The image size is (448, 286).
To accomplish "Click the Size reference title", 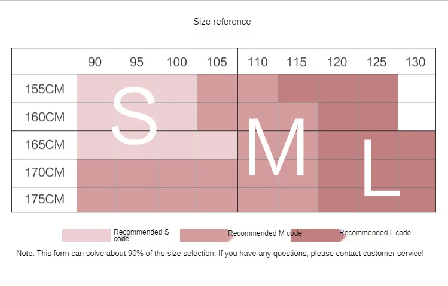I will point(222,22).
